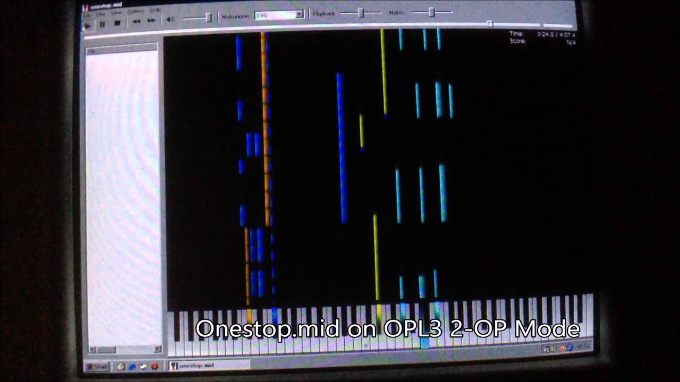
Task: Click the Play transport button
Action: (88, 25)
